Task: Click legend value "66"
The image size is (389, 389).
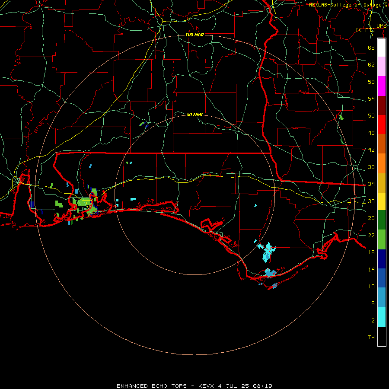Action: 371,48
